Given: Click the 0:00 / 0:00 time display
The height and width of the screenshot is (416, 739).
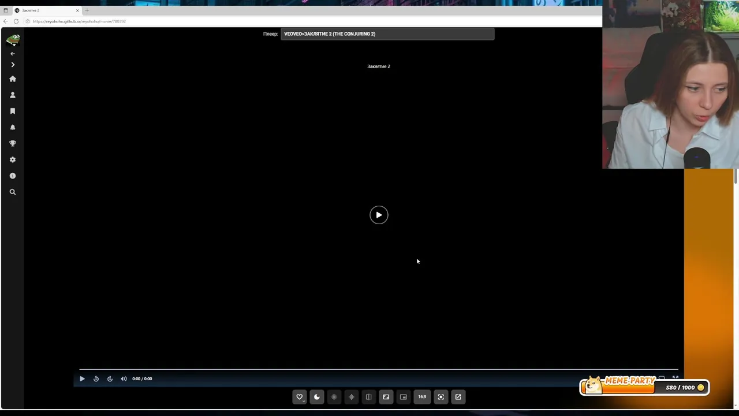Looking at the screenshot, I should tap(142, 379).
